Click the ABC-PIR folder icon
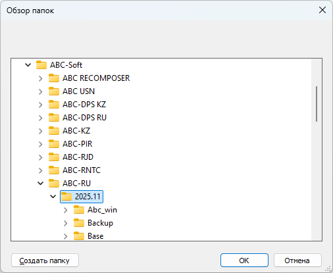The width and height of the screenshot is (333, 273). tap(54, 144)
